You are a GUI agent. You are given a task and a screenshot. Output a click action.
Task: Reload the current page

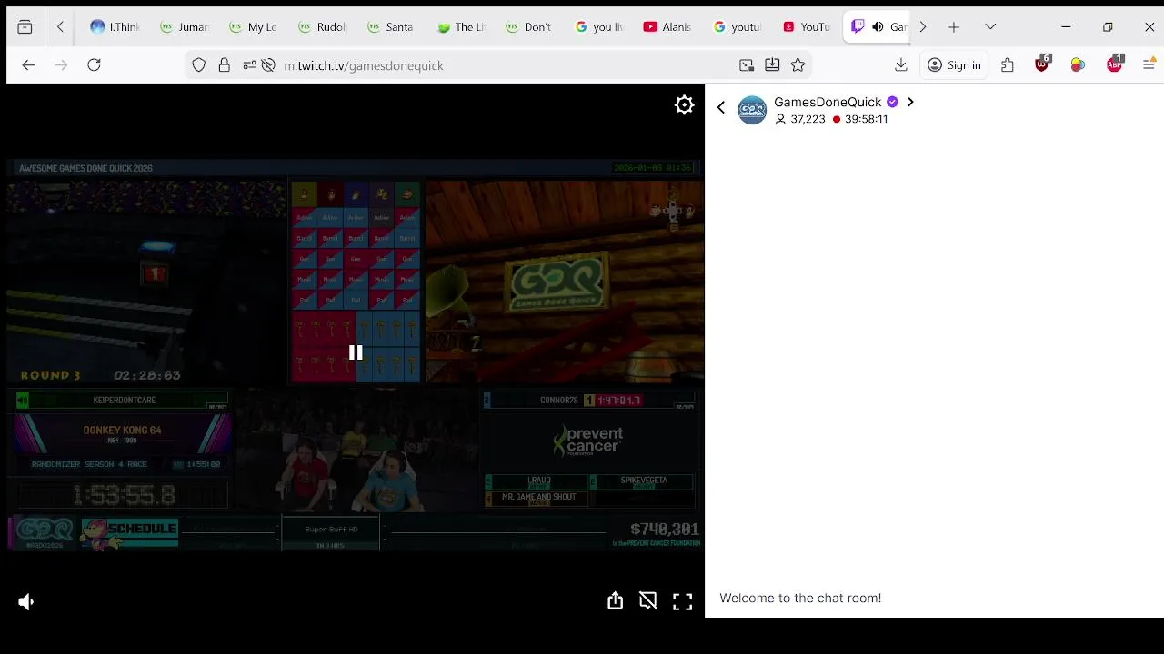click(x=94, y=65)
